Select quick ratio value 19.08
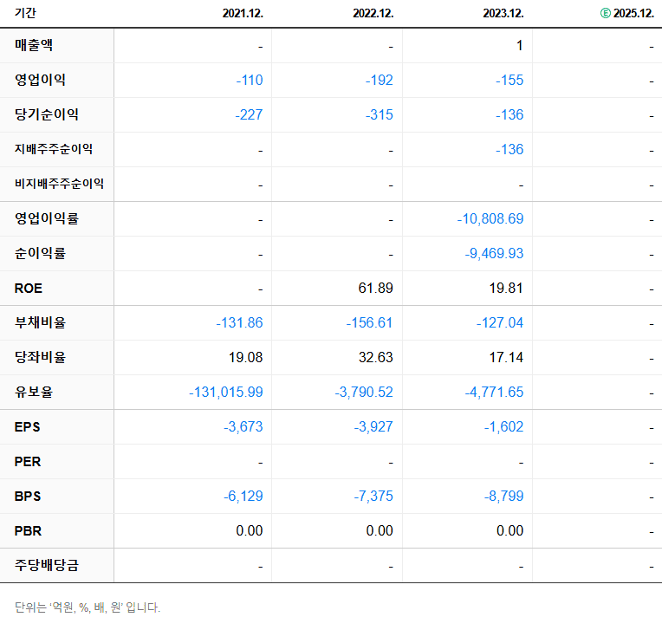The width and height of the screenshot is (662, 617). pos(246,357)
